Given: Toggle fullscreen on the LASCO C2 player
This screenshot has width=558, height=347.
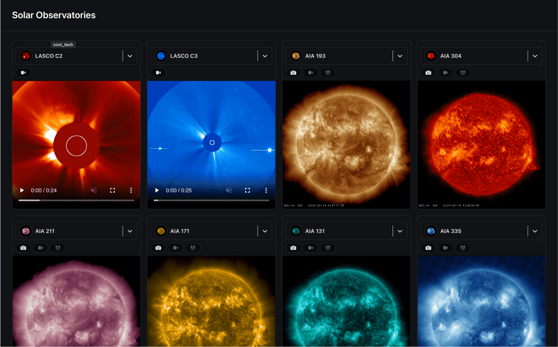Looking at the screenshot, I should point(112,190).
